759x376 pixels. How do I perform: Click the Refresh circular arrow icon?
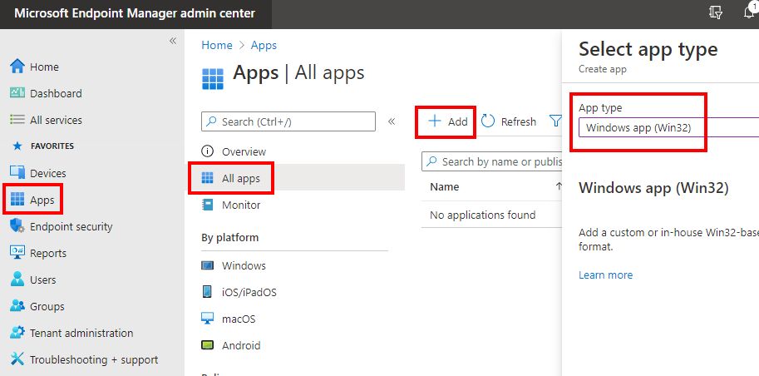point(488,121)
